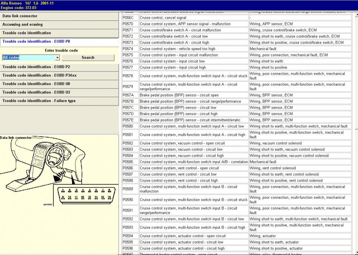Select code P0577 cell
Image resolution: width=358 pixels, height=255 pixels.
130,67
